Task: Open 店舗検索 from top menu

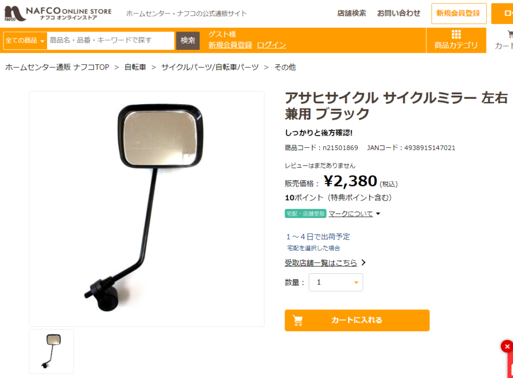Action: (x=352, y=14)
